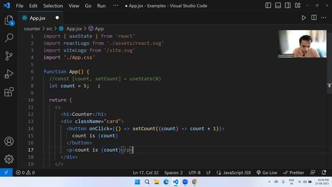
Task: Open Windows taskbar search
Action: (147, 182)
